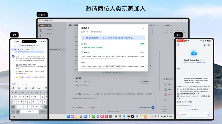Open the orange WorkSwarm icon in dock
Viewport: 222px width, 124px height.
[x=145, y=117]
